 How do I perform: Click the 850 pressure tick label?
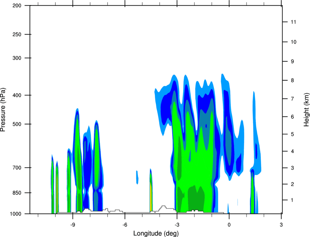[17, 193]
